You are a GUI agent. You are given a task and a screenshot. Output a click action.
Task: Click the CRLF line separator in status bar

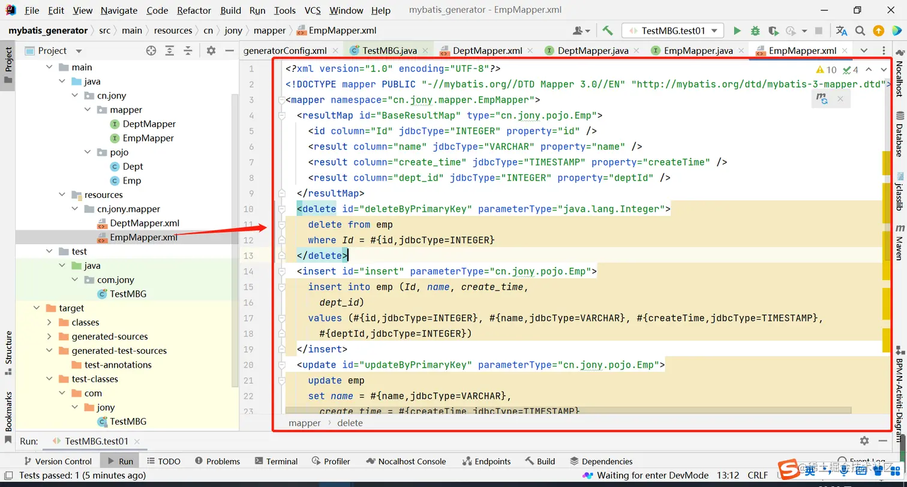click(x=757, y=475)
